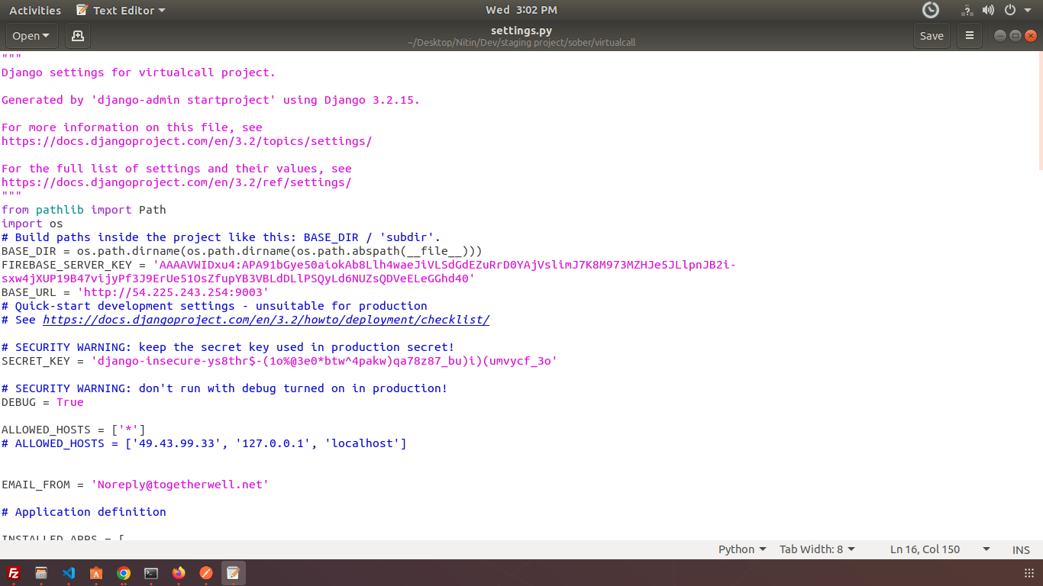The width and height of the screenshot is (1043, 586).
Task: Open Firefox from the dock
Action: tap(179, 573)
